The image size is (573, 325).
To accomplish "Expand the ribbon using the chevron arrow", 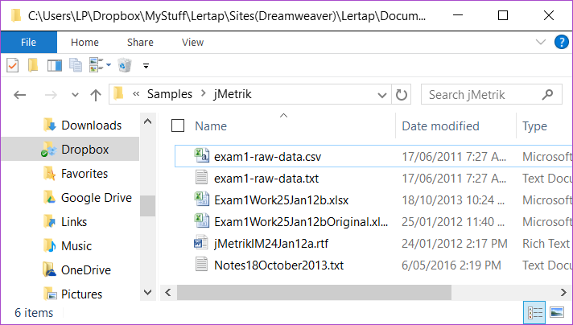I will [541, 43].
